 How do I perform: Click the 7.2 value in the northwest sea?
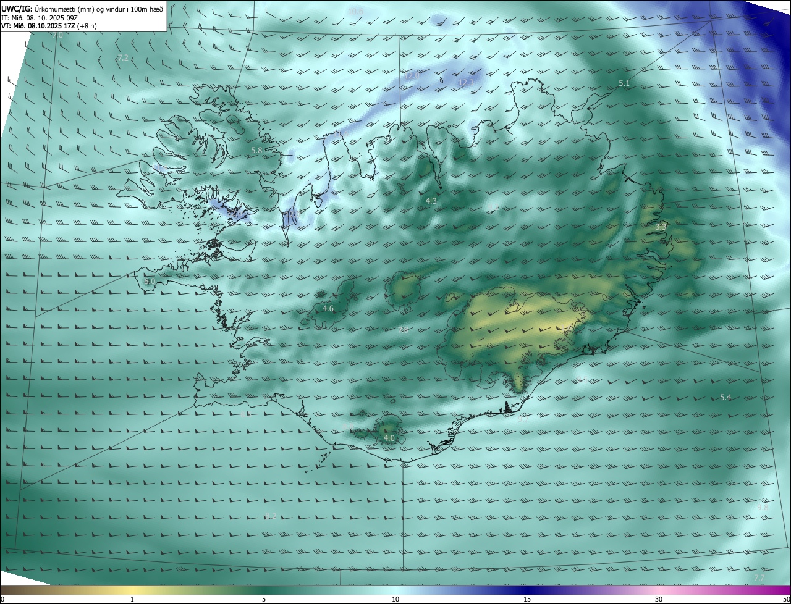pyautogui.click(x=122, y=57)
